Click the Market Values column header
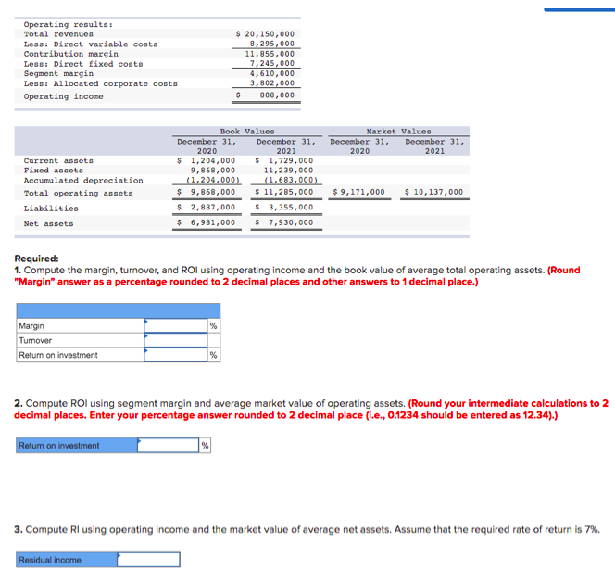 (398, 131)
